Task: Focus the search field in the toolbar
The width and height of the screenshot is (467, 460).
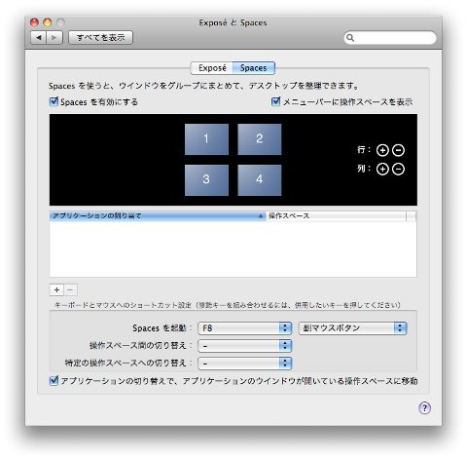Action: click(x=390, y=38)
